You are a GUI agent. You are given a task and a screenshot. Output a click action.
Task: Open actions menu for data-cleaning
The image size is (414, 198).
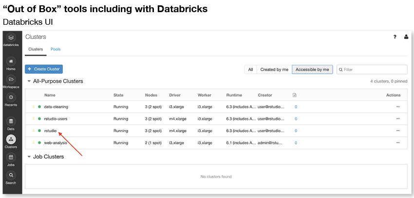click(x=398, y=107)
